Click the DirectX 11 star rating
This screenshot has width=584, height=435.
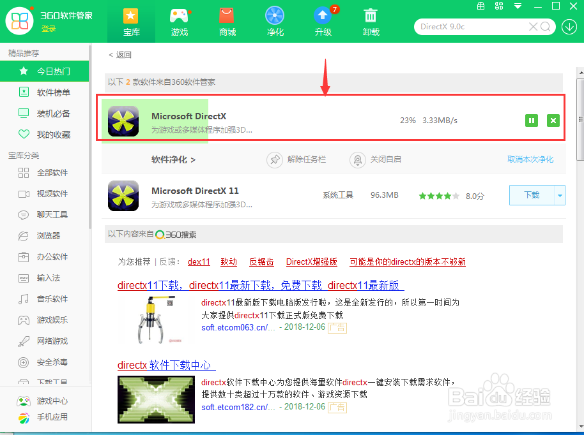click(x=439, y=196)
